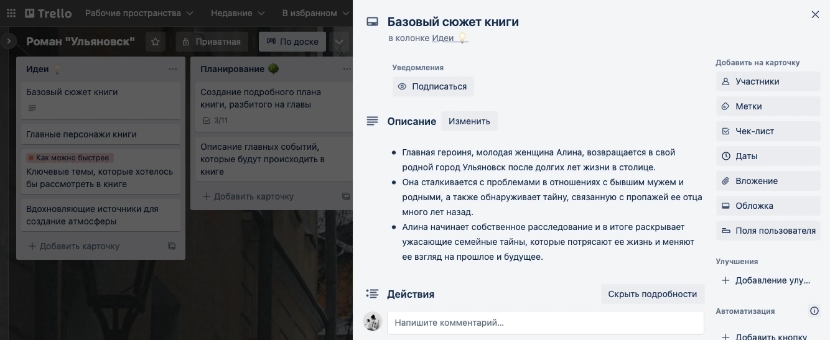Click the Приватная visibility button
830x340 pixels.
[212, 42]
